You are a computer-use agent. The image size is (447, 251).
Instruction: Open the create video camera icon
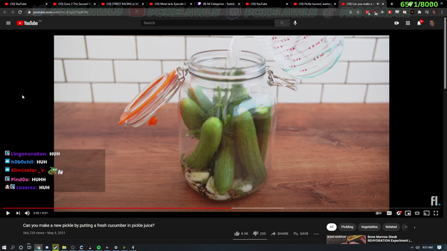click(397, 23)
